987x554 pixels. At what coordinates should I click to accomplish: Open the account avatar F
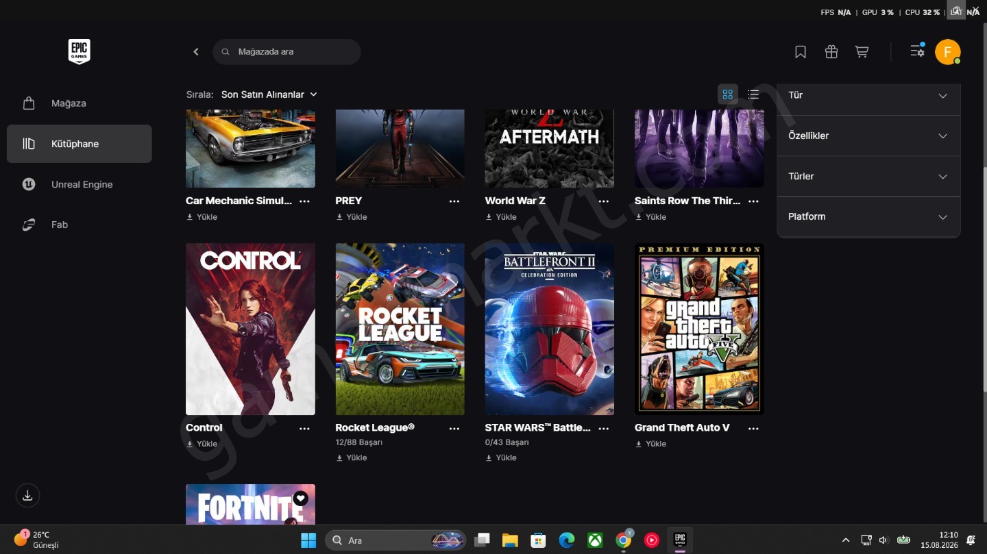pos(947,52)
